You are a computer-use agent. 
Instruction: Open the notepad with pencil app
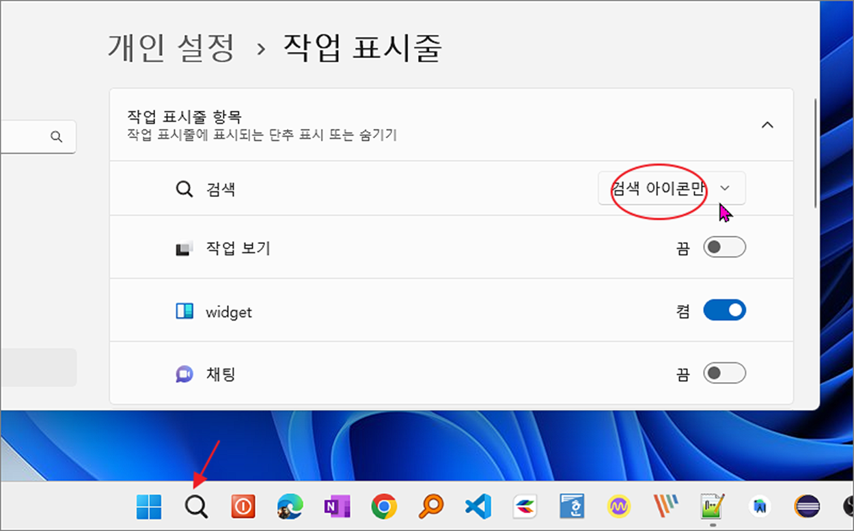pos(712,507)
